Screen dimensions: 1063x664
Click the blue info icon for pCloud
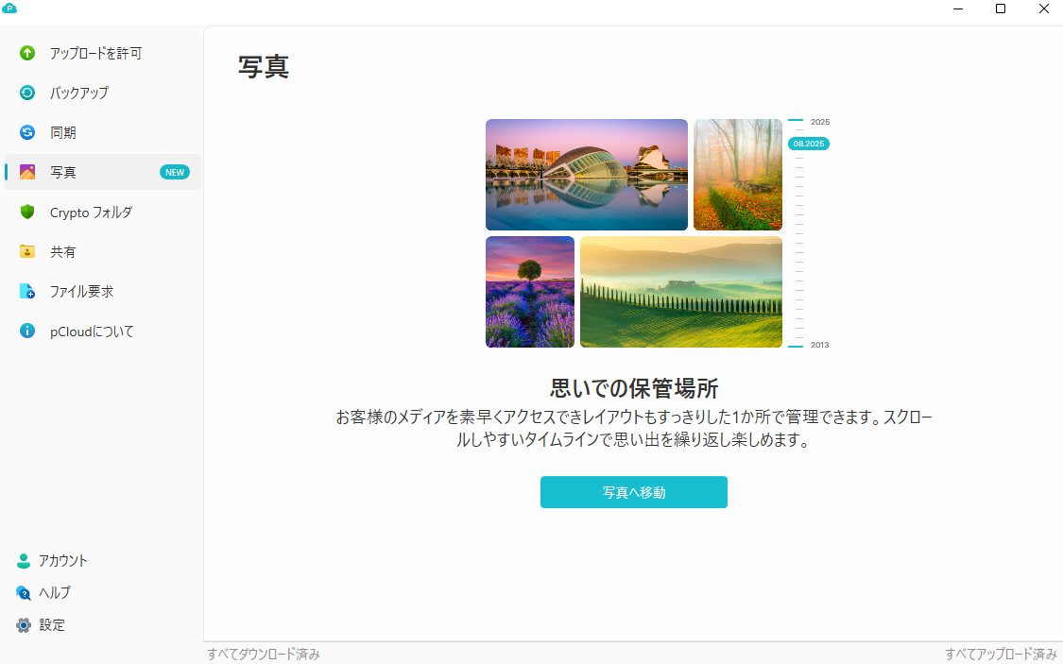point(27,331)
